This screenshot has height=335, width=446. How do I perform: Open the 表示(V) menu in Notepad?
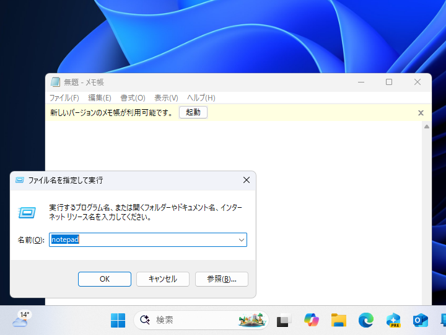point(166,98)
